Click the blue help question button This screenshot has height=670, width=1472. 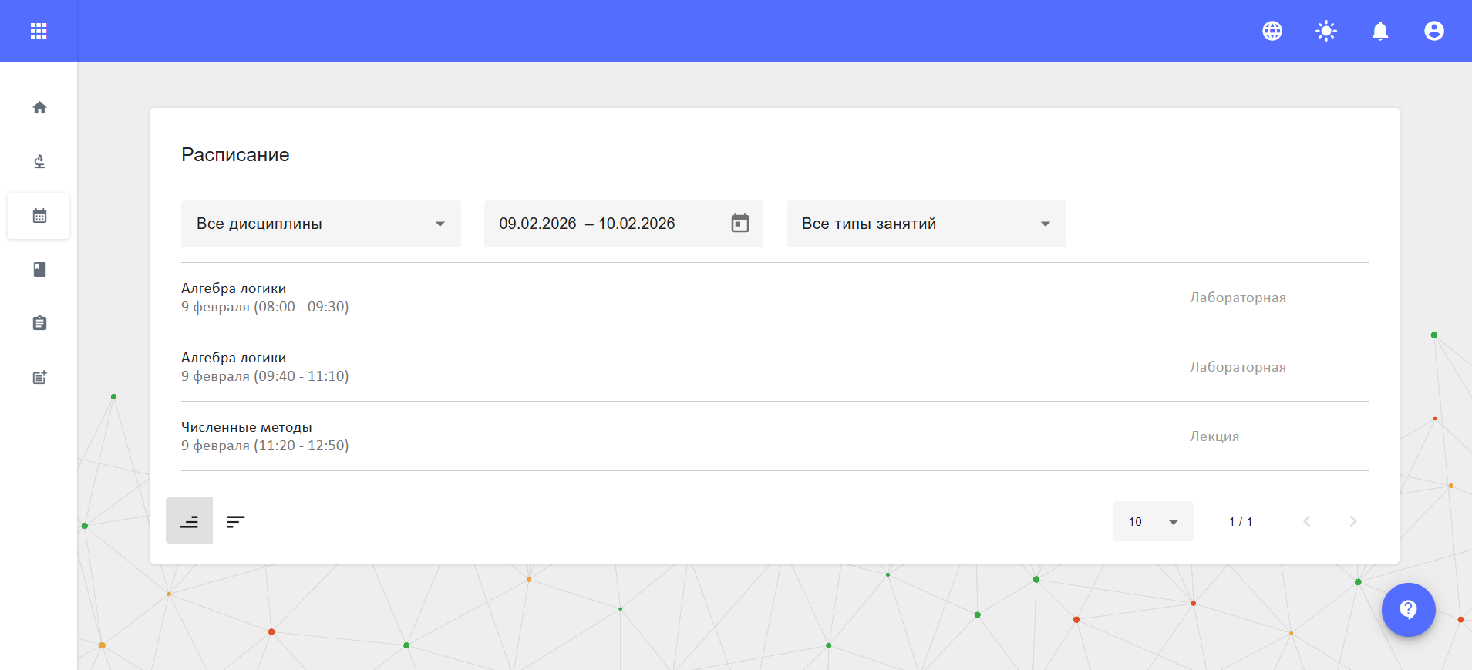[x=1408, y=610]
